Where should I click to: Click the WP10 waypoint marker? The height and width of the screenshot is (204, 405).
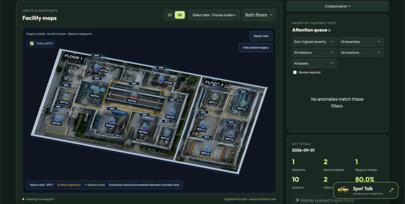click(x=167, y=133)
